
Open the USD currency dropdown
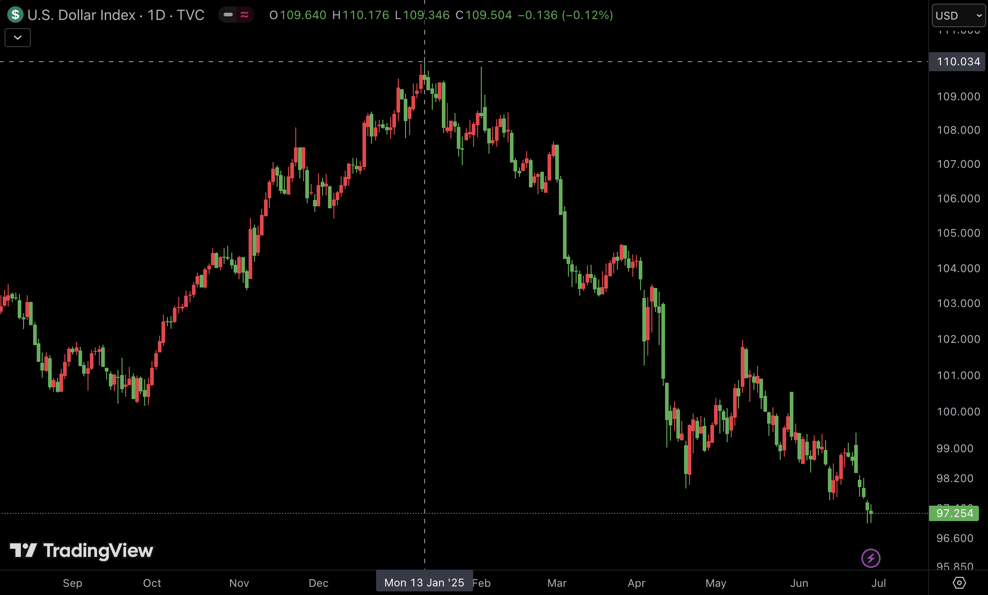coord(957,15)
